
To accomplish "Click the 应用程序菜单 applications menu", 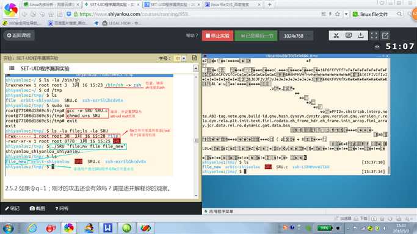I will click(x=219, y=211).
